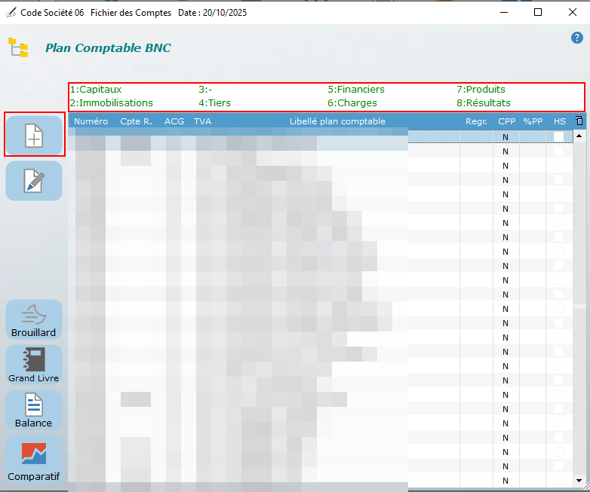This screenshot has width=590, height=492.
Task: Click the CPP column header
Action: pyautogui.click(x=507, y=121)
